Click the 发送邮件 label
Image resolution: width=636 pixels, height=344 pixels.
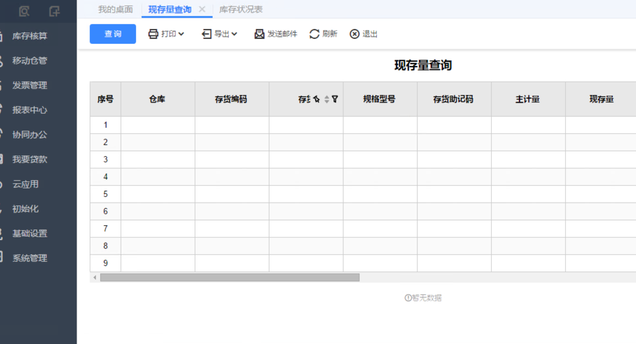point(282,34)
